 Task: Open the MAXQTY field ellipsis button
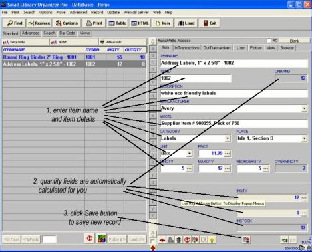point(228,168)
